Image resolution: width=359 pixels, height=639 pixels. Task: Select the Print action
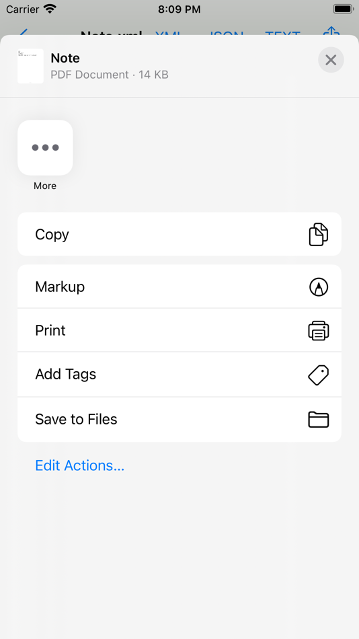pos(179,330)
